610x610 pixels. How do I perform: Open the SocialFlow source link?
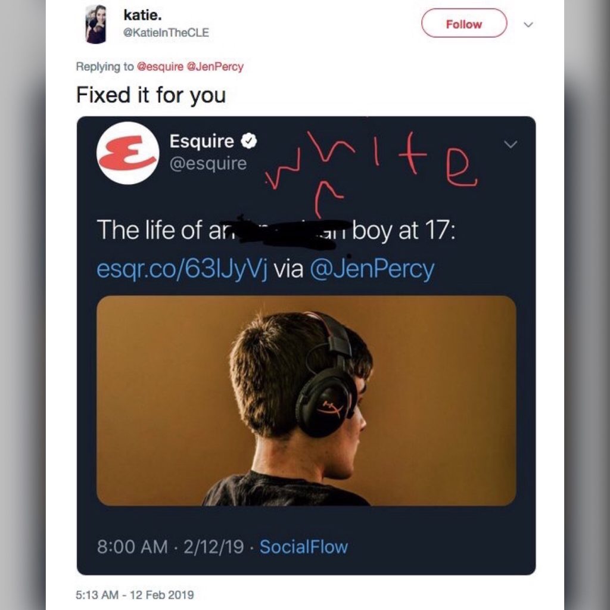pyautogui.click(x=303, y=547)
